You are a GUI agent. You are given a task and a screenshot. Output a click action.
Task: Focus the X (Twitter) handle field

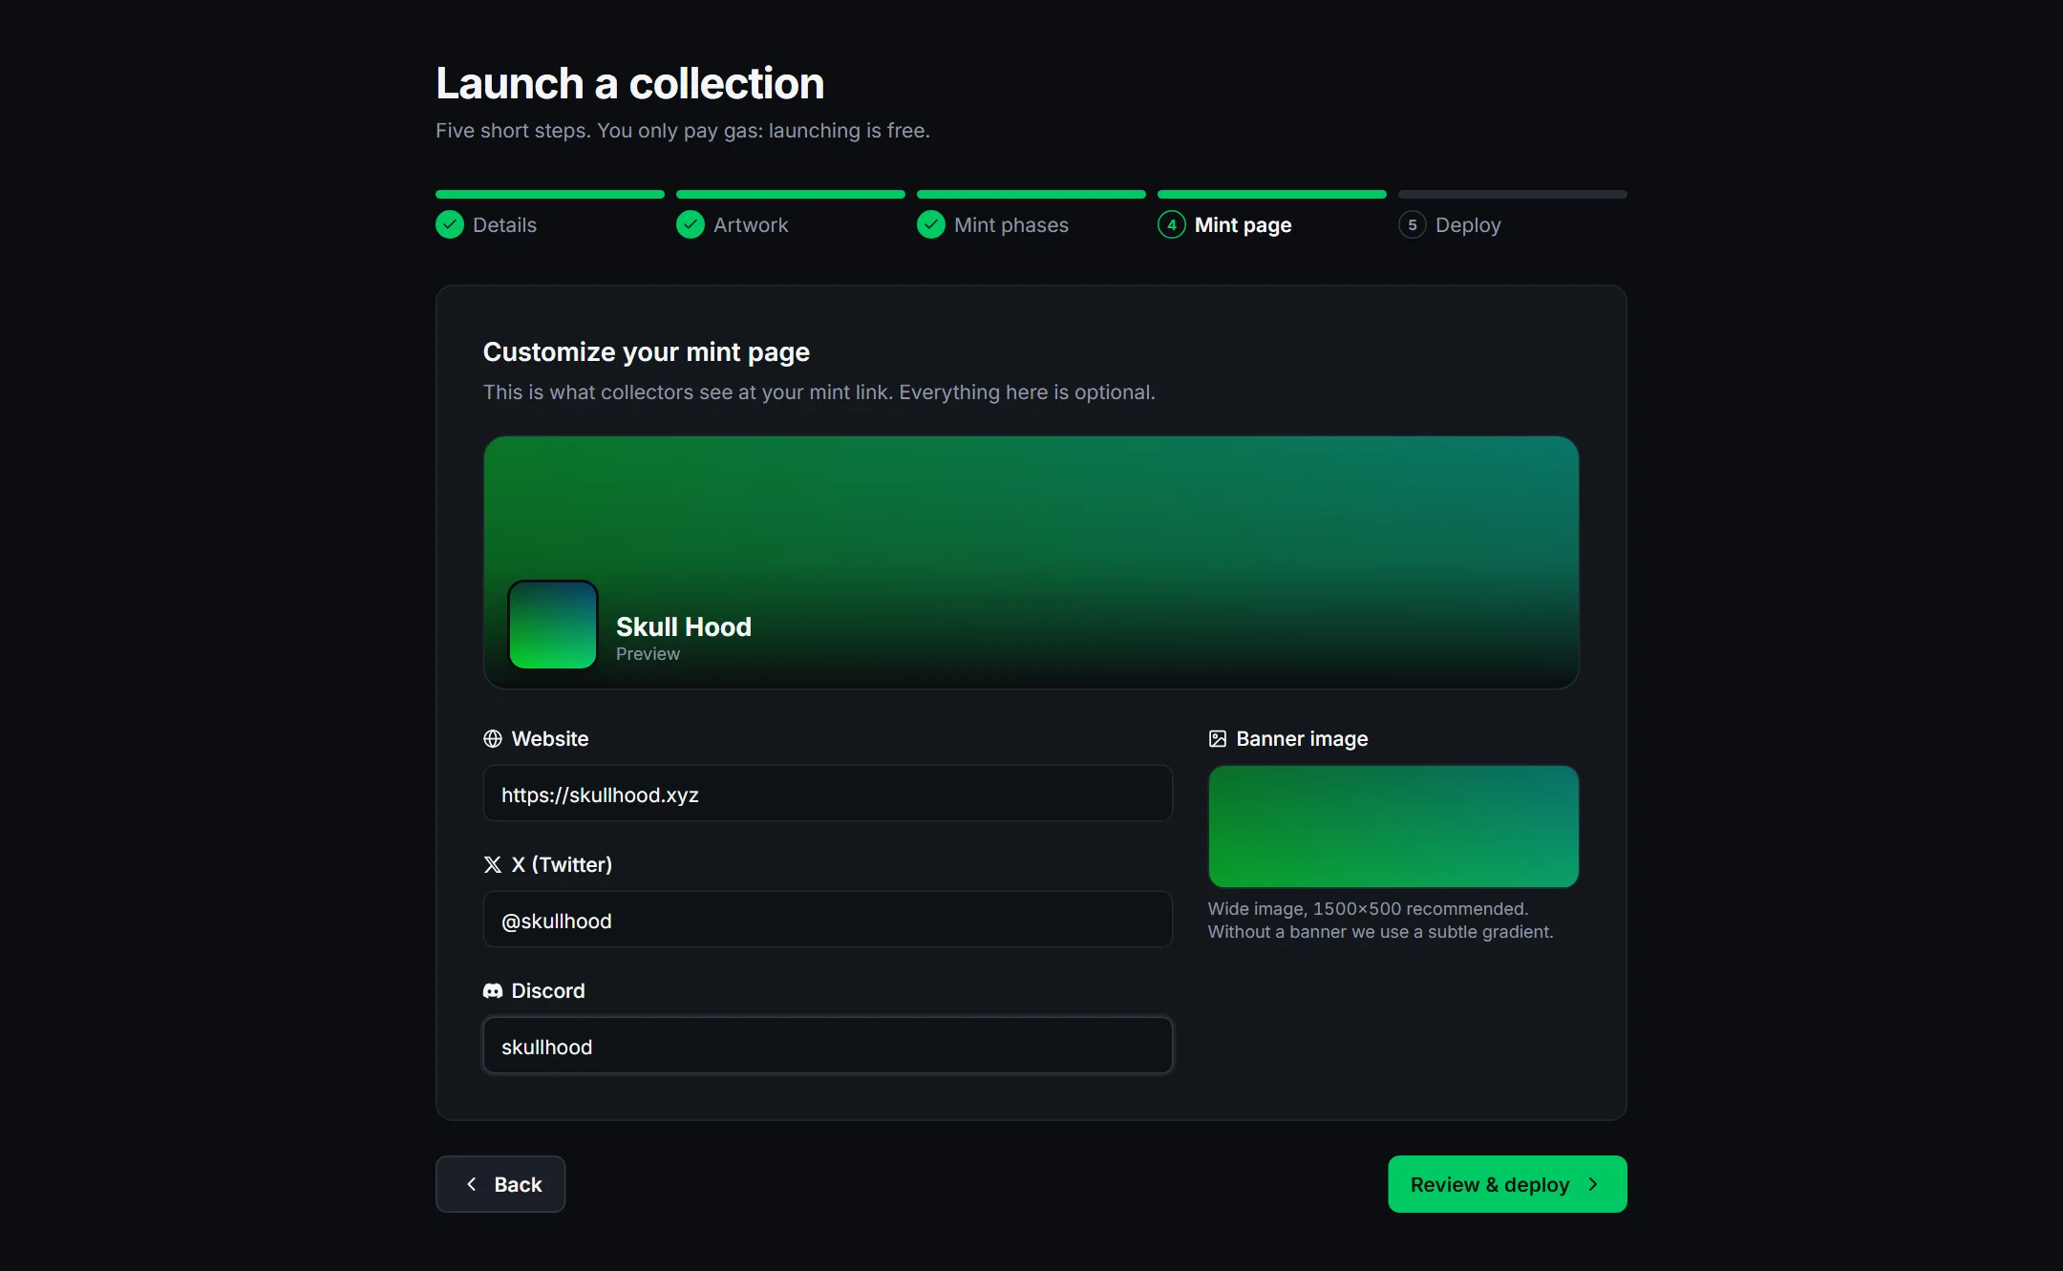tap(828, 920)
